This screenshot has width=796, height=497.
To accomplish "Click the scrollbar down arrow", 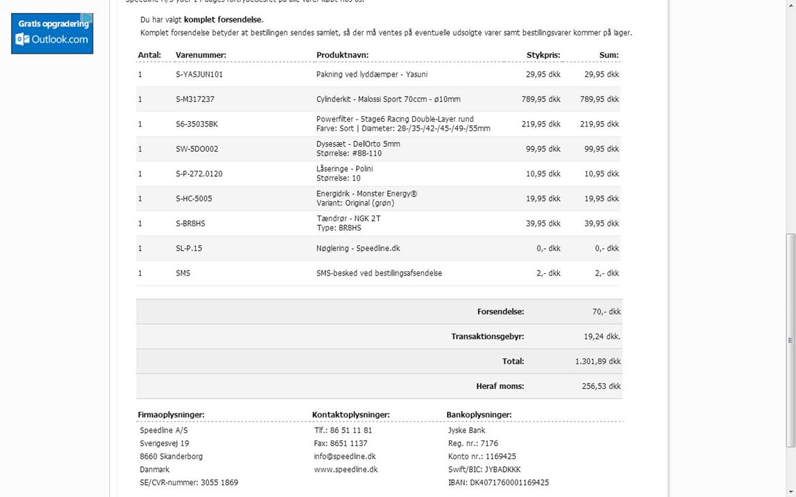I will [x=790, y=492].
